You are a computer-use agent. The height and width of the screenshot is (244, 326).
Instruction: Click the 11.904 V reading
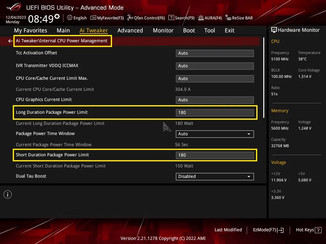(x=279, y=180)
